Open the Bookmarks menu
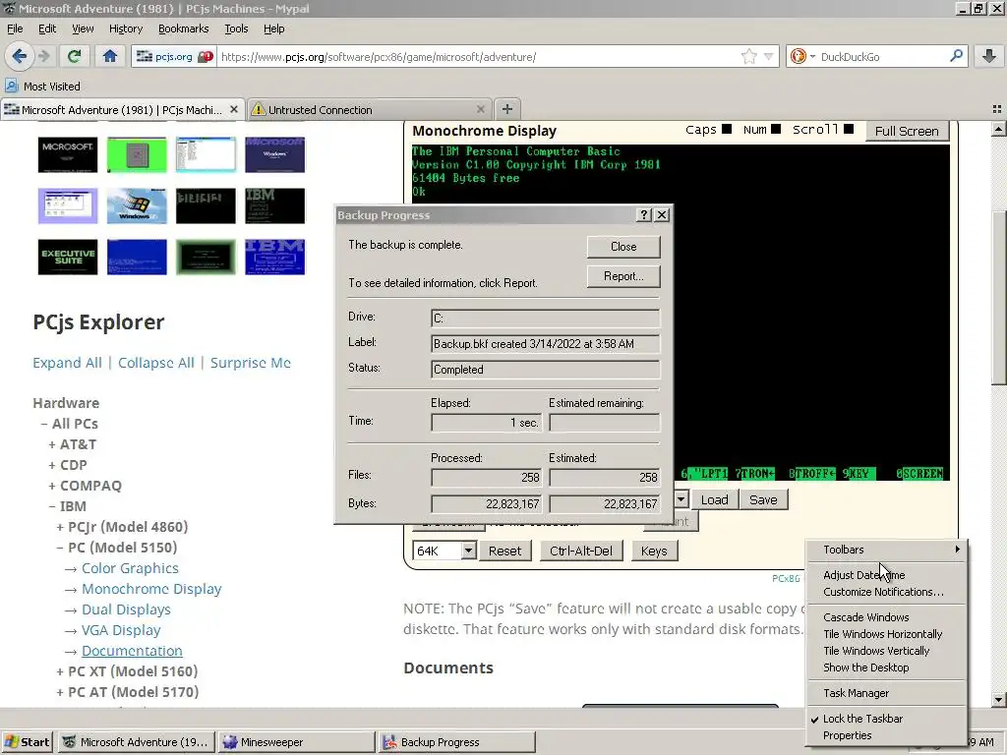 pos(183,29)
